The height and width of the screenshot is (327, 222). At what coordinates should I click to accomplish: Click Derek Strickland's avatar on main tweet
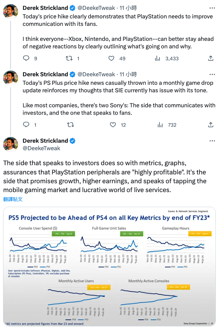click(x=11, y=144)
